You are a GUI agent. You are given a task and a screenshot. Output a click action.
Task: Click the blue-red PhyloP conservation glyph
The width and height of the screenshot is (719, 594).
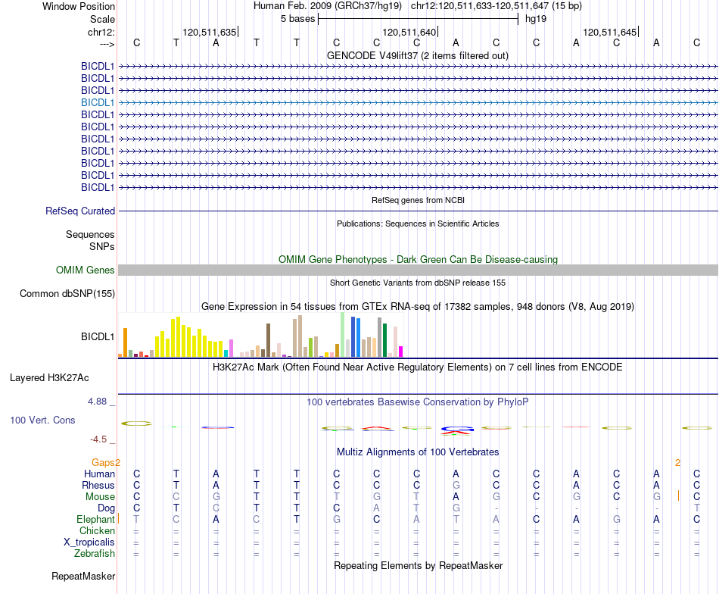click(x=456, y=430)
